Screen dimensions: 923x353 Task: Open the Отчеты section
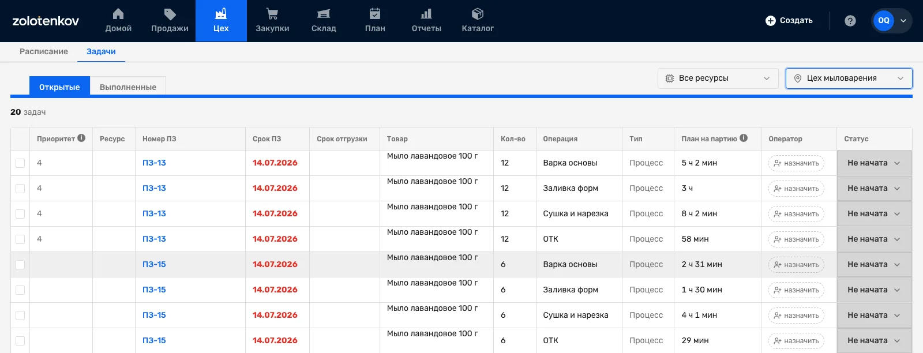click(x=426, y=21)
